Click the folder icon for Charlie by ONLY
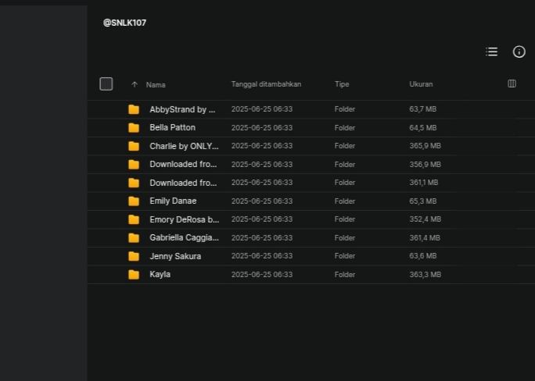535x381 pixels. click(x=134, y=146)
